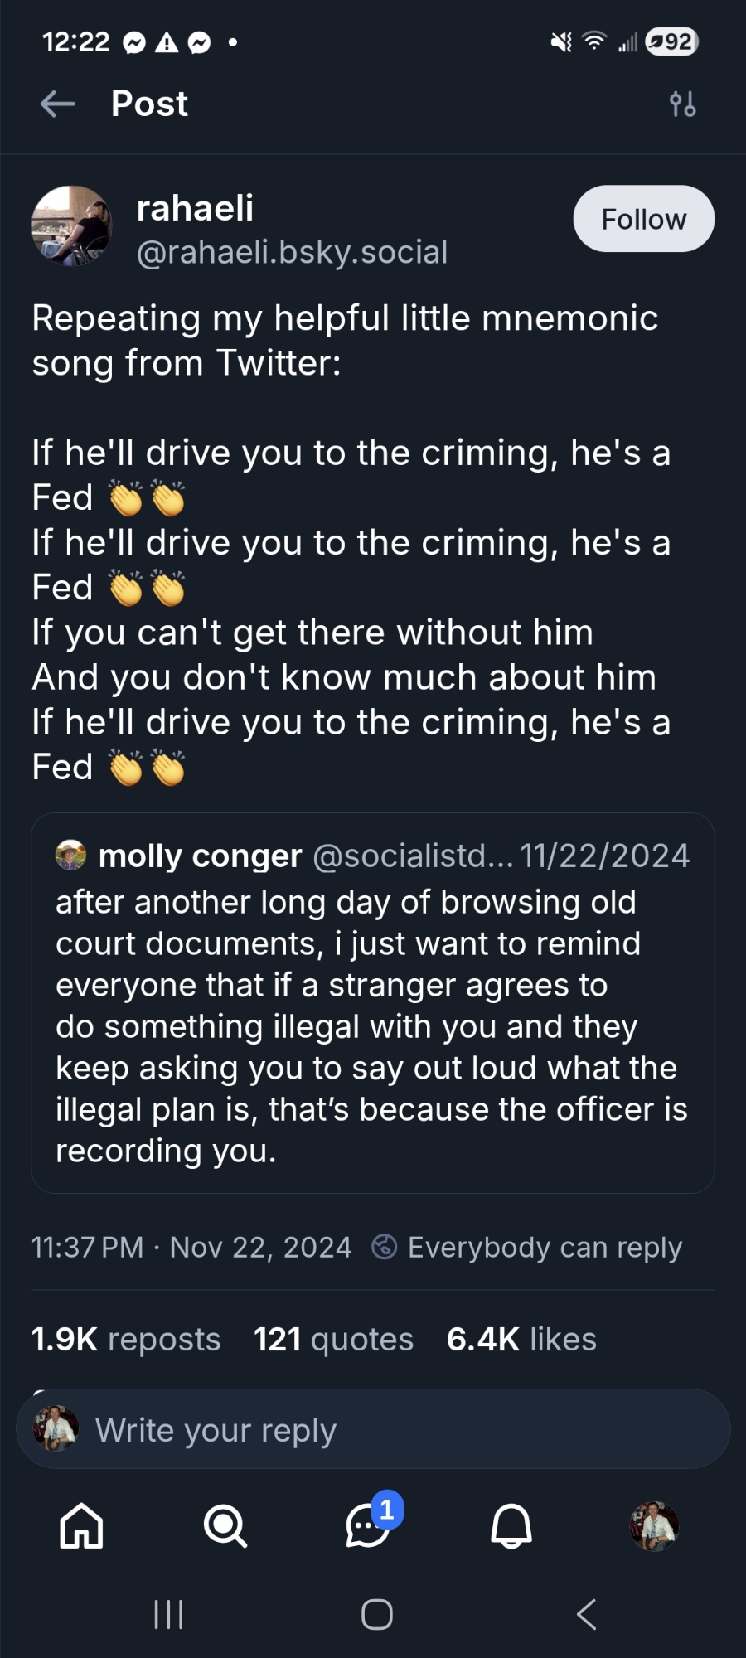
Task: Open quoted molly conger post
Action: (x=372, y=1025)
